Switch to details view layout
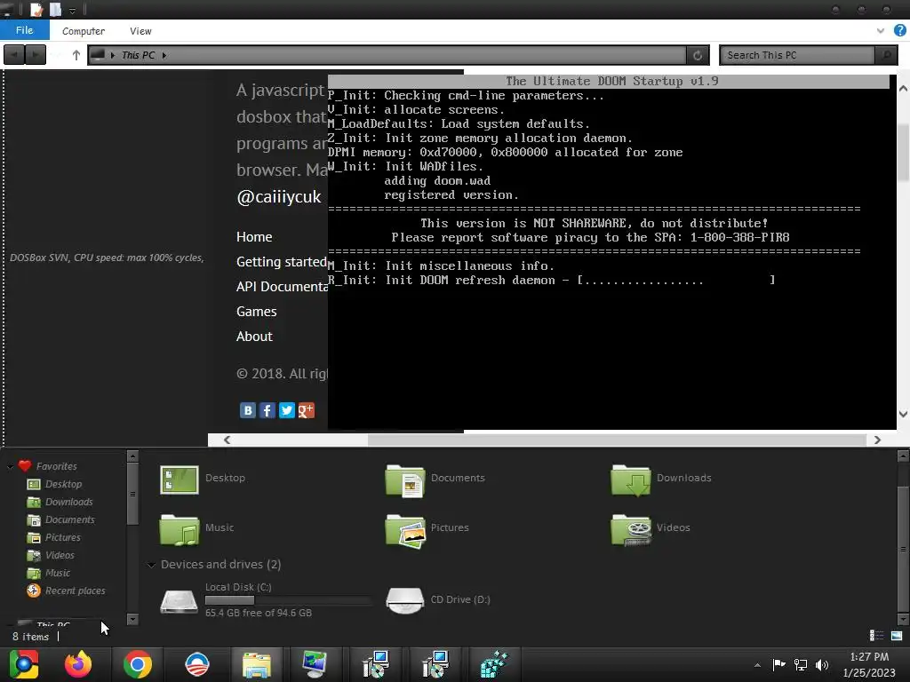Viewport: 910px width, 682px height. click(876, 636)
